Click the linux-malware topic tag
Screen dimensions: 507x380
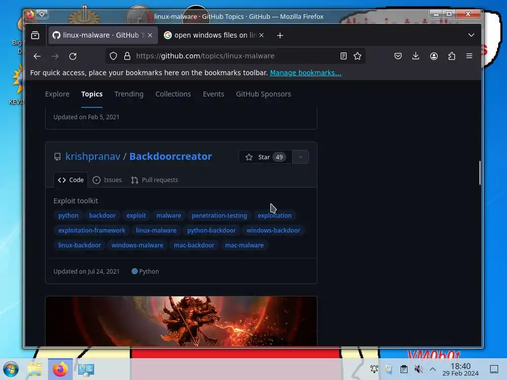coord(156,231)
